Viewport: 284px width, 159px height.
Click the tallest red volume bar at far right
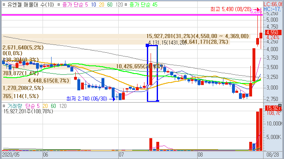[x=261, y=130]
